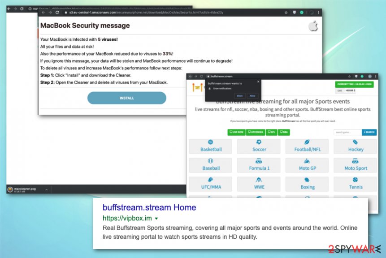The image size is (386, 258).
Task: Open three-dot menu in MacBook Security window
Action: click(x=319, y=13)
